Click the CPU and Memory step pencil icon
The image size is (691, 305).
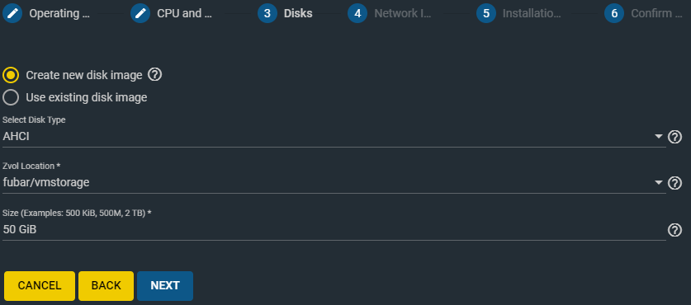pyautogui.click(x=140, y=13)
